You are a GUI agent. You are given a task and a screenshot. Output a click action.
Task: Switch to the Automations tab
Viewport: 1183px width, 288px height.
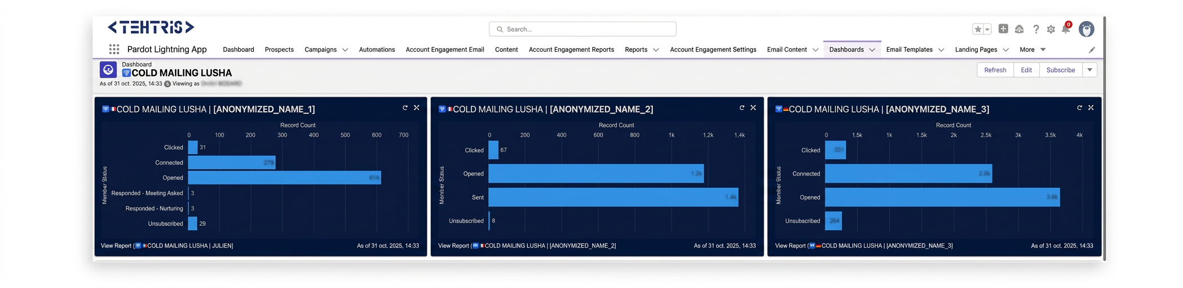pyautogui.click(x=377, y=49)
